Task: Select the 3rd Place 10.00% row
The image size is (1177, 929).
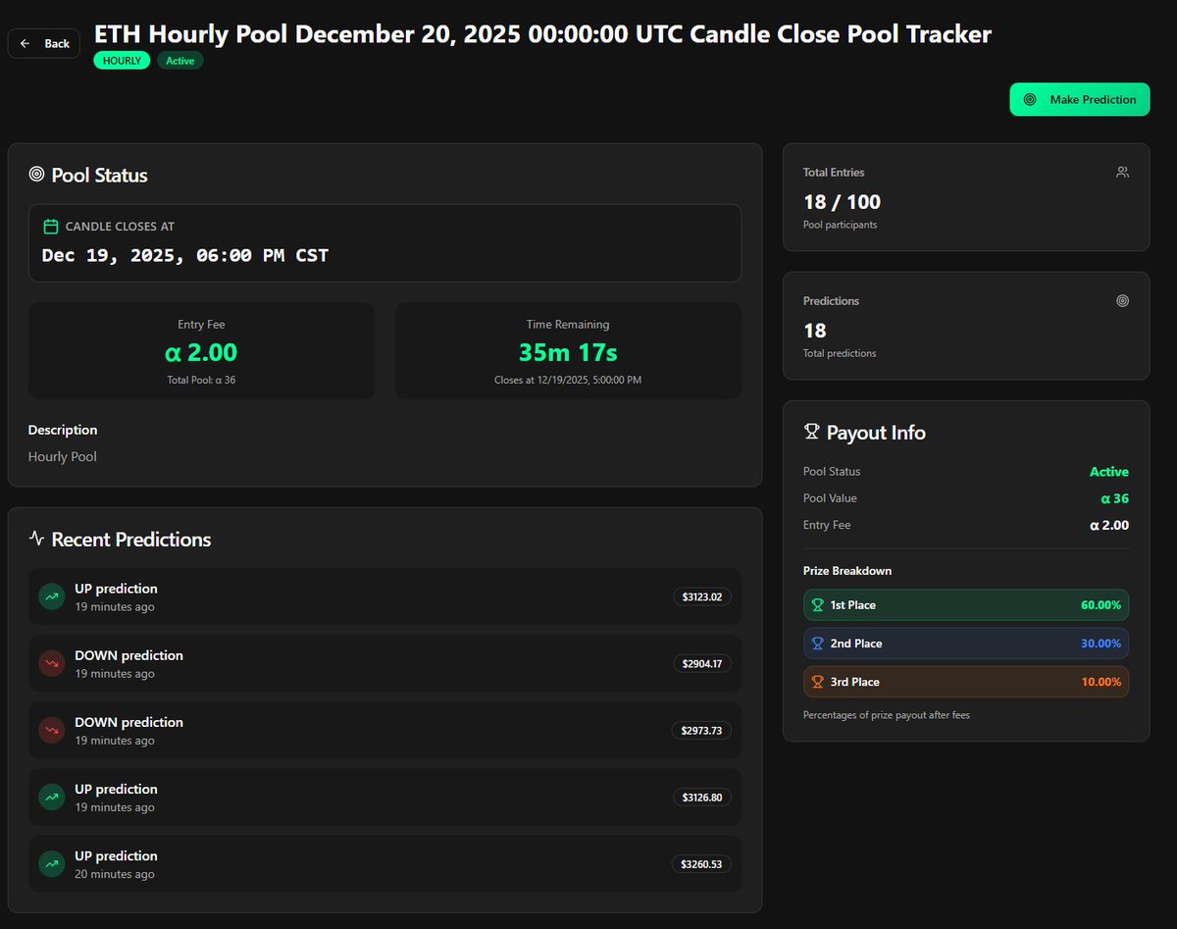Action: (966, 682)
